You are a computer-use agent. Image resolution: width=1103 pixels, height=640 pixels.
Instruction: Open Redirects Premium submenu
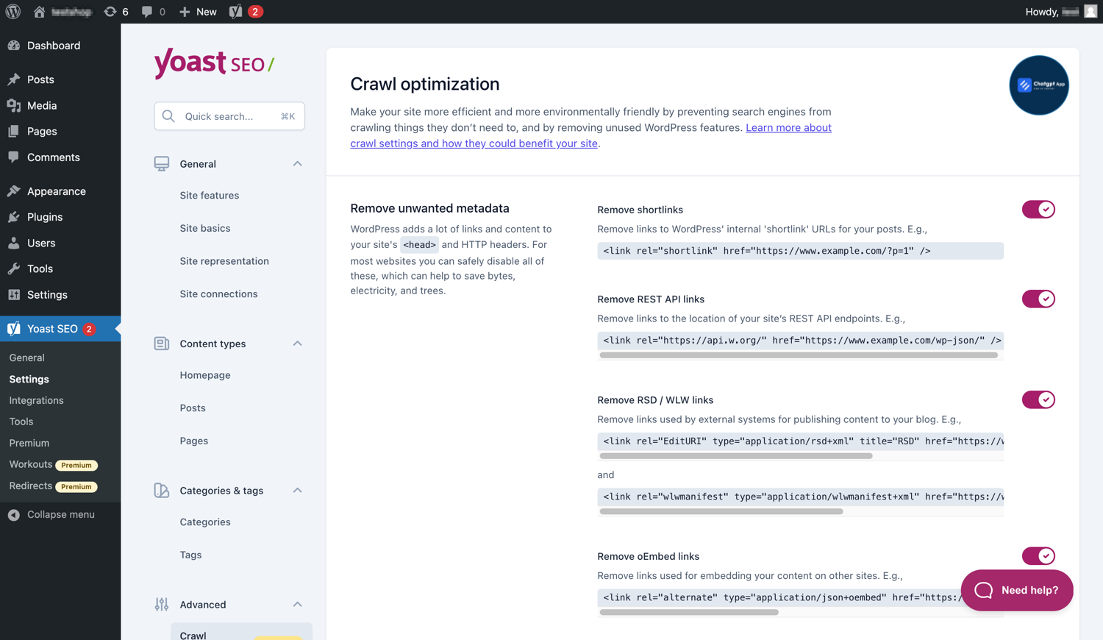point(54,486)
